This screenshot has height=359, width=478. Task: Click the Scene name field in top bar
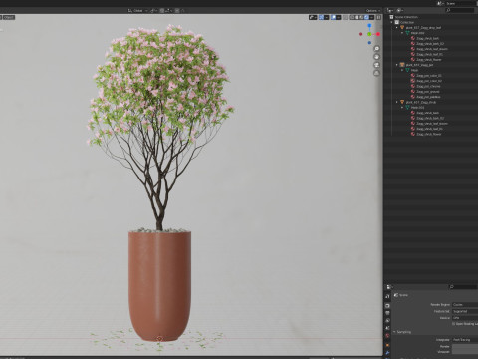(461, 3)
